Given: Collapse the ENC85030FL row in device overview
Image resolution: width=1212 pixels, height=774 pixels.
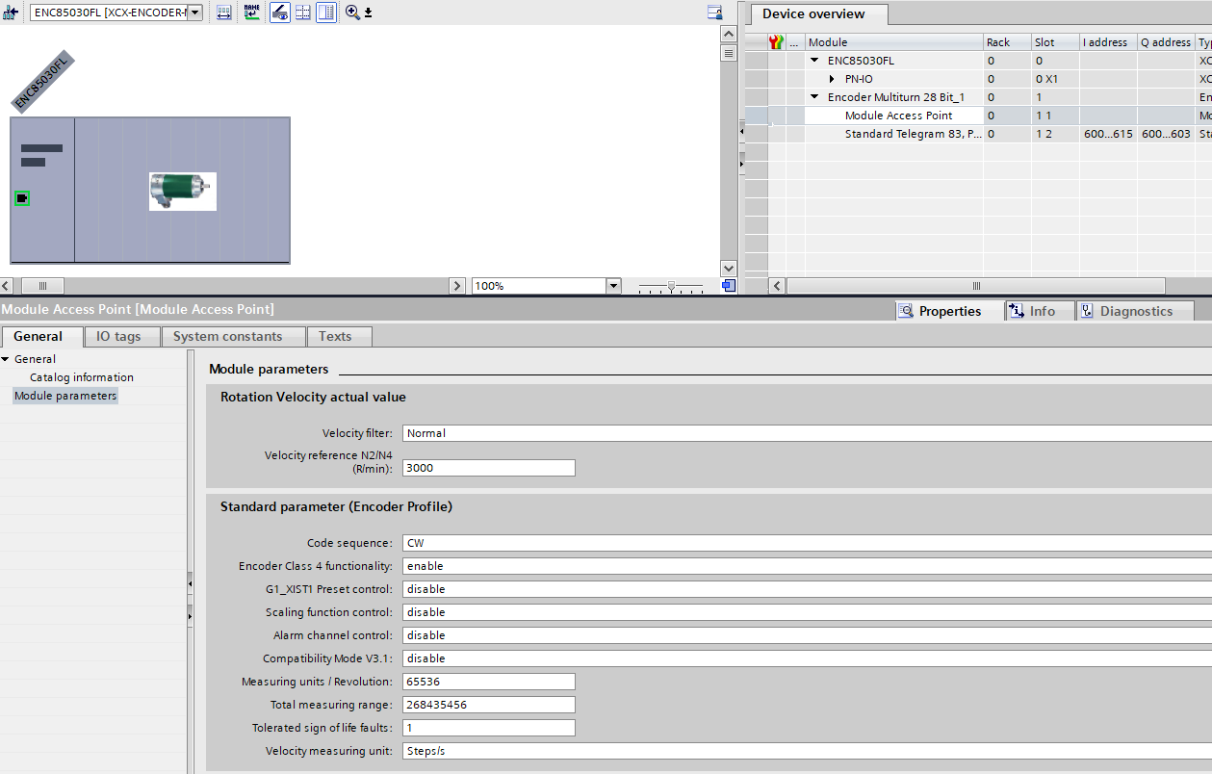Looking at the screenshot, I should 814,61.
